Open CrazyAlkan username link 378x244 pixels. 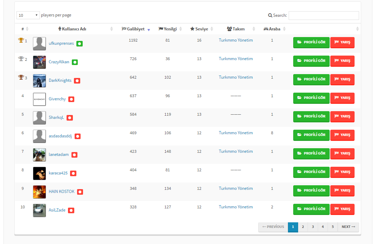click(x=59, y=62)
